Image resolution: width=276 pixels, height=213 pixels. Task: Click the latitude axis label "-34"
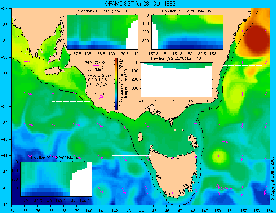(4, 41)
